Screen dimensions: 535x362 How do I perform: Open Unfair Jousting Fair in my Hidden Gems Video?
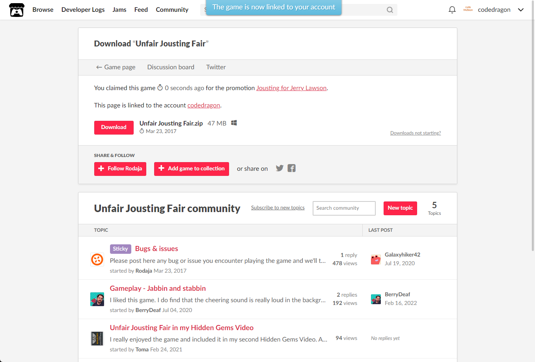[x=182, y=328]
